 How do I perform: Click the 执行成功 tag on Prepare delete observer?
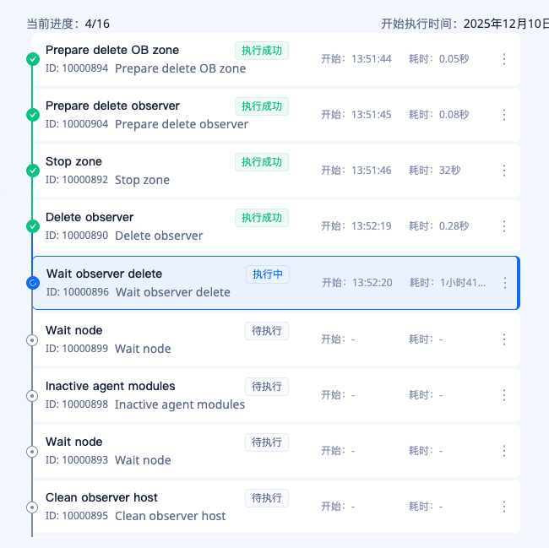click(262, 106)
